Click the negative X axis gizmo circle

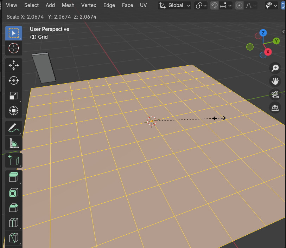click(258, 36)
